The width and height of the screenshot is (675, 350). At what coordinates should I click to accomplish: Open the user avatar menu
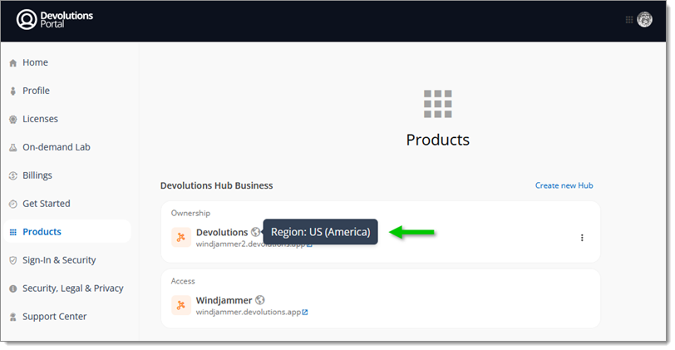coord(644,20)
